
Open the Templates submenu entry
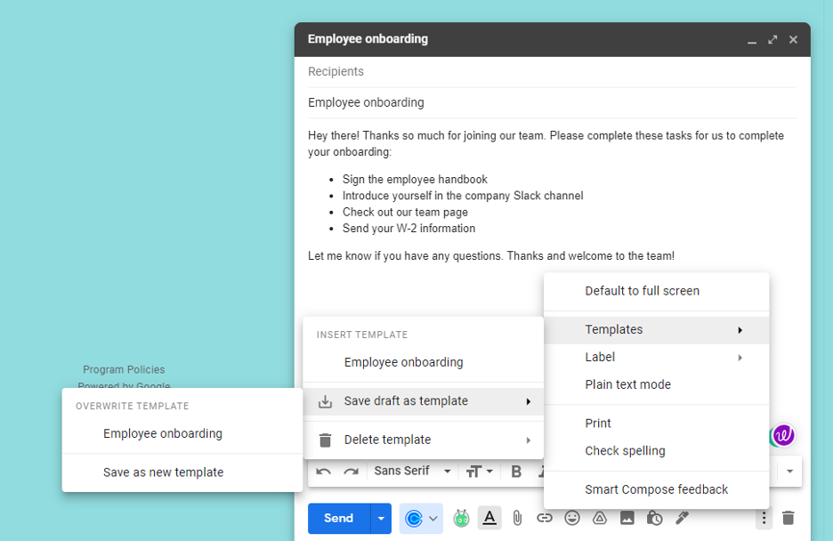[x=656, y=330]
